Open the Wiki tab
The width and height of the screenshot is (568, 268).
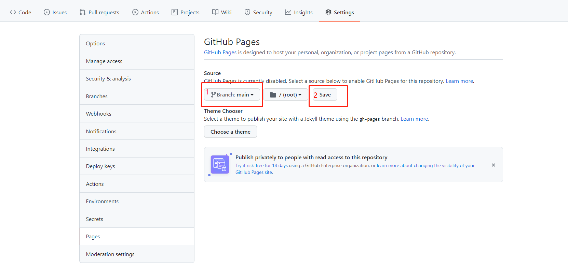pos(222,12)
